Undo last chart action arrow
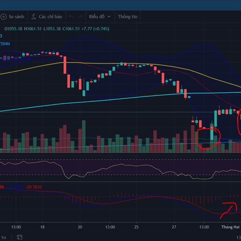This screenshot has width=241, height=241. pos(71,16)
